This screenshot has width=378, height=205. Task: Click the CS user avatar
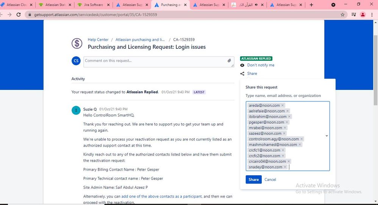tap(76, 61)
